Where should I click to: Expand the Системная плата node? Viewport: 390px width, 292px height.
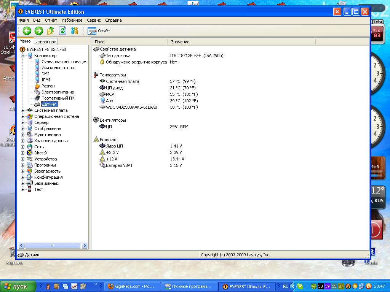23,110
